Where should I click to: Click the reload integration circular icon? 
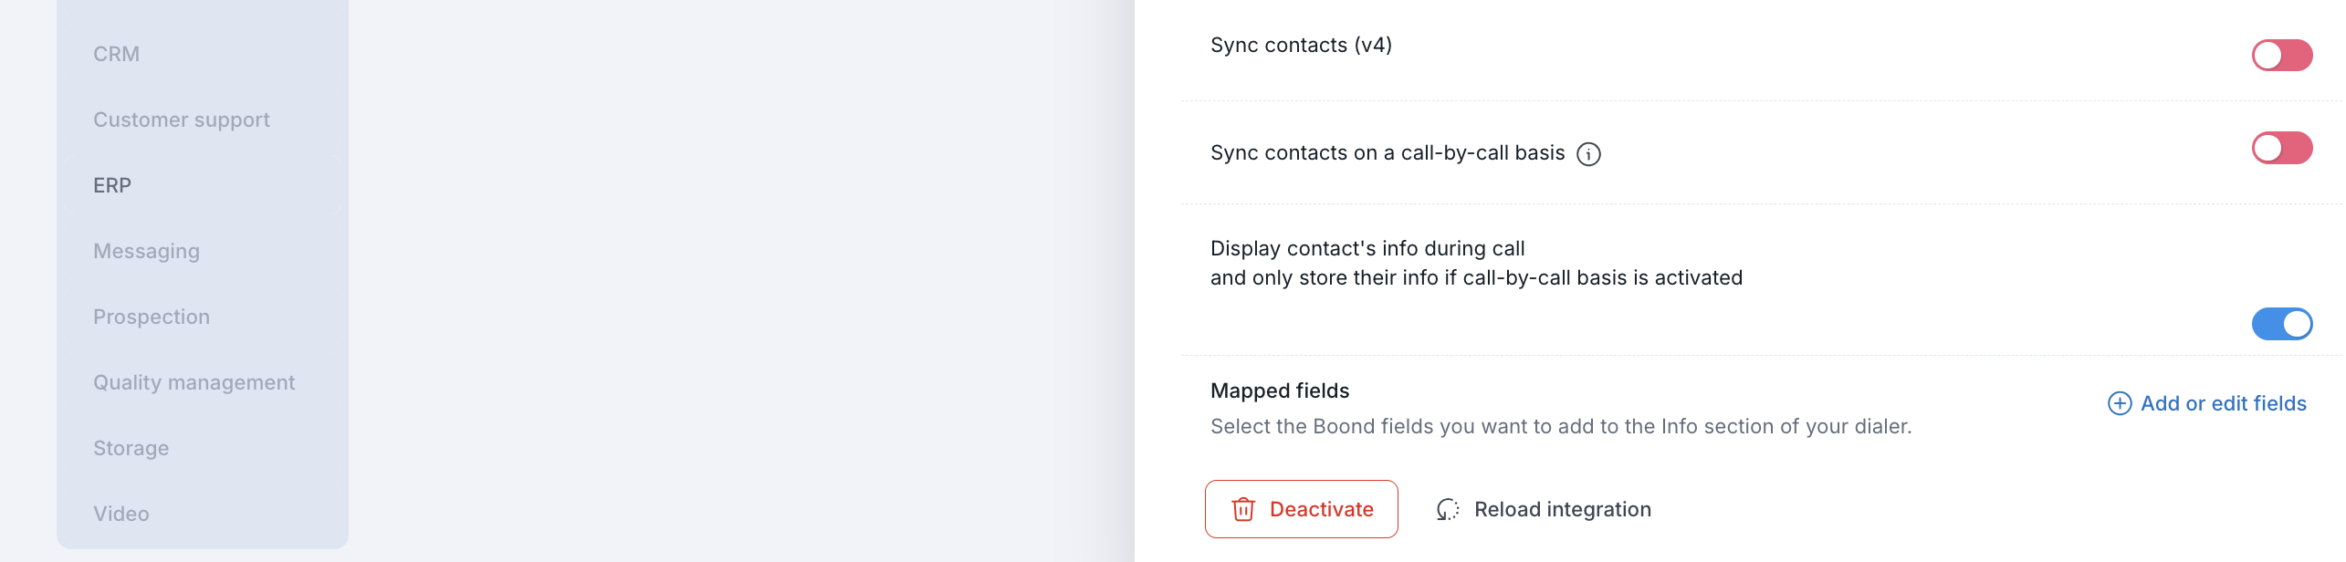point(1447,509)
